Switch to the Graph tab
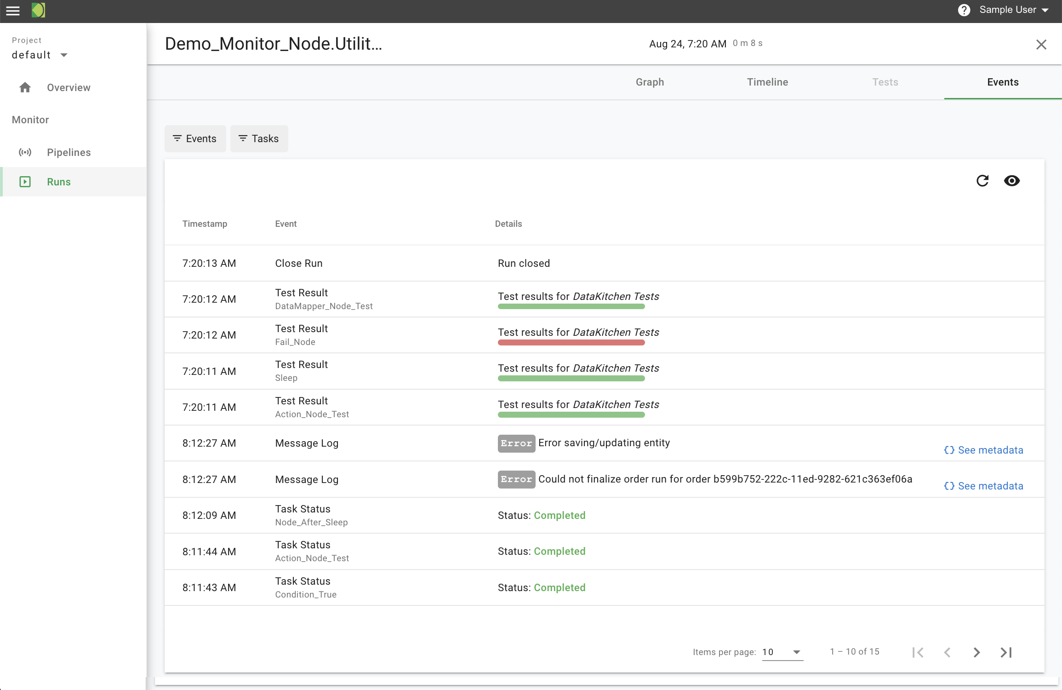 (650, 82)
